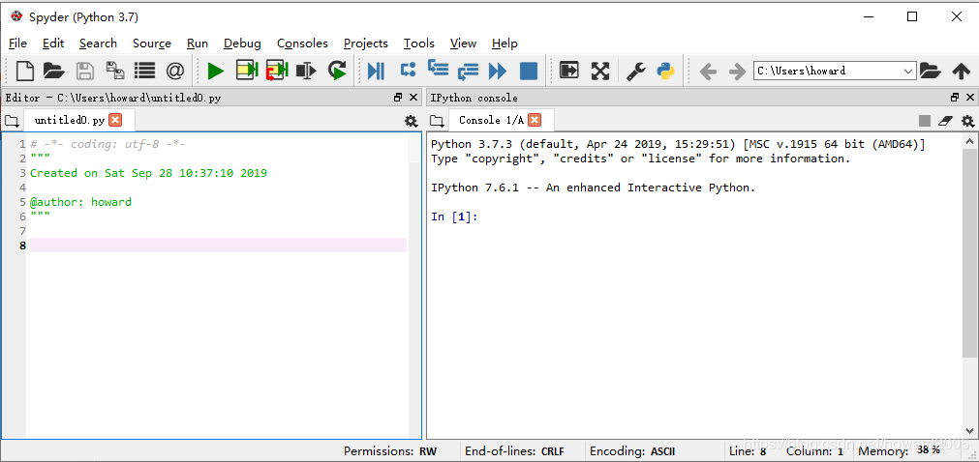Maximize current pane icon
Image resolution: width=979 pixels, height=462 pixels.
(x=568, y=71)
